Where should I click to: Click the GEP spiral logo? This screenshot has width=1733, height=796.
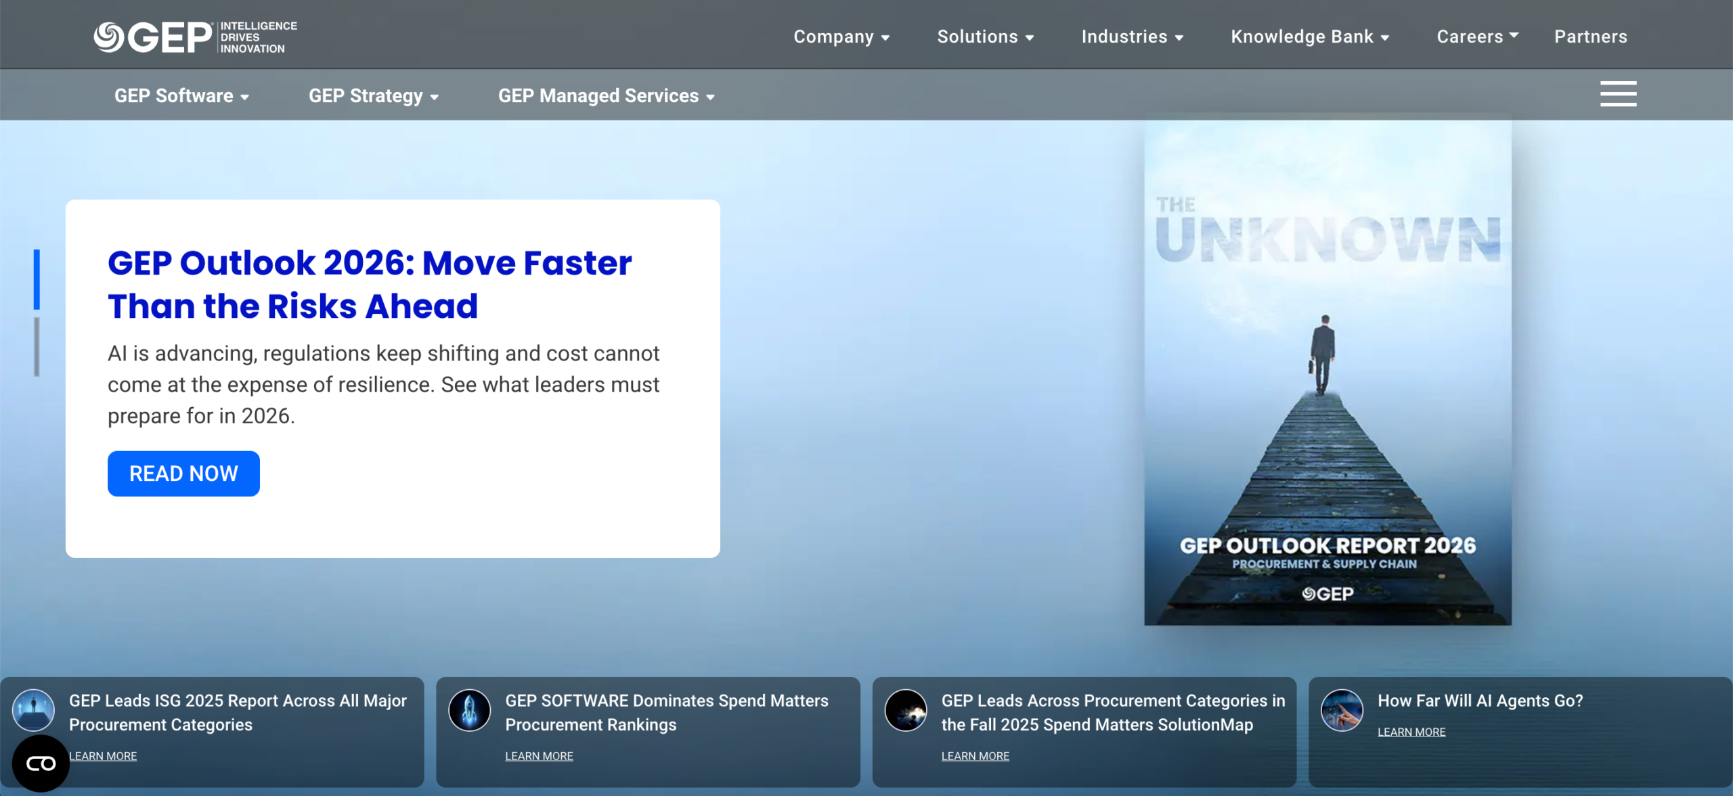point(108,37)
